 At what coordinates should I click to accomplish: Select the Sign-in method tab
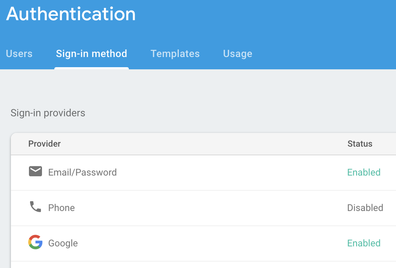[x=91, y=54]
